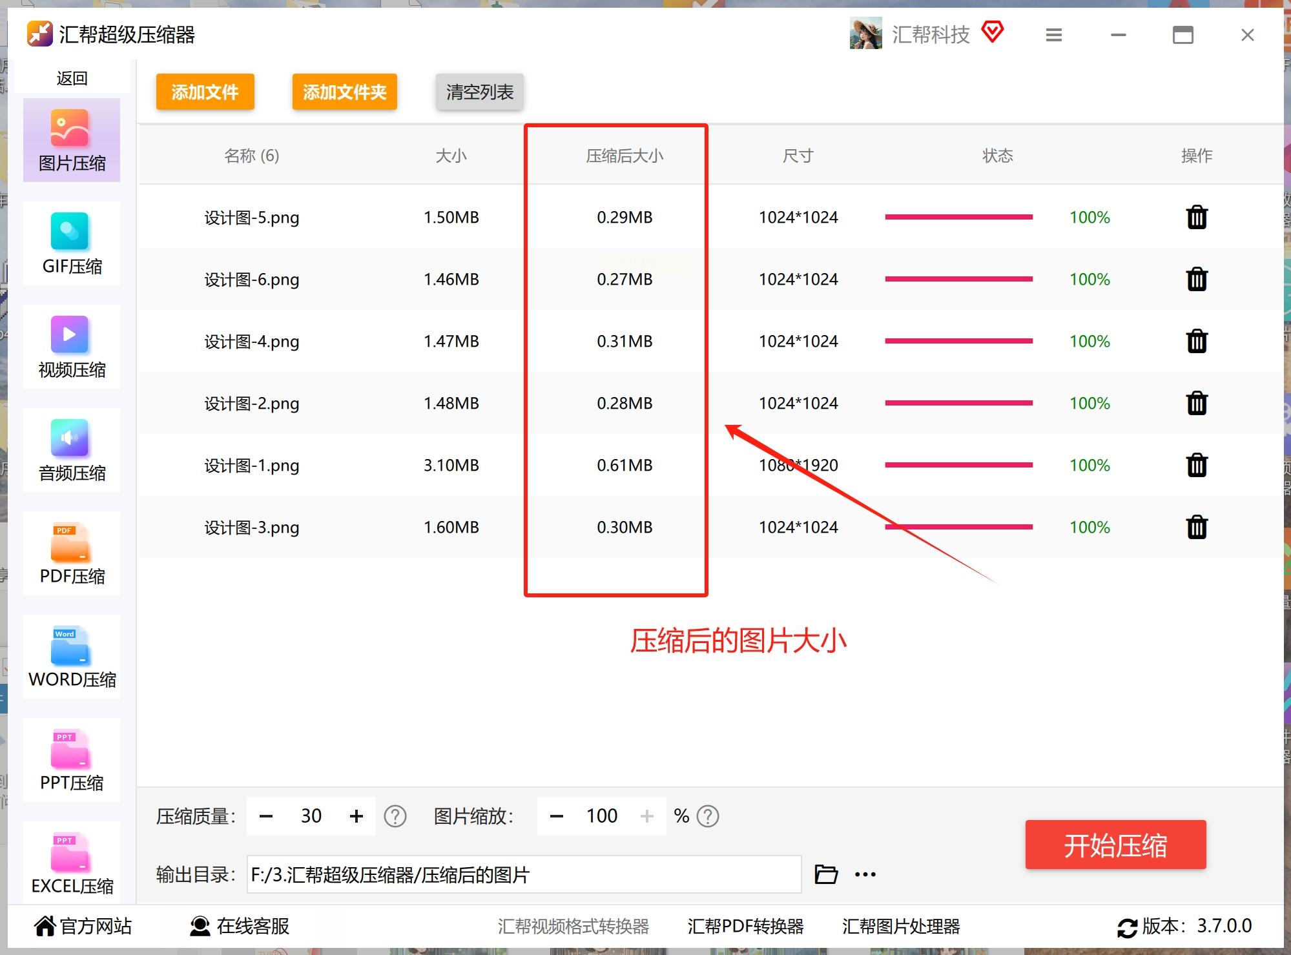Click the 清空列表 button

479,92
